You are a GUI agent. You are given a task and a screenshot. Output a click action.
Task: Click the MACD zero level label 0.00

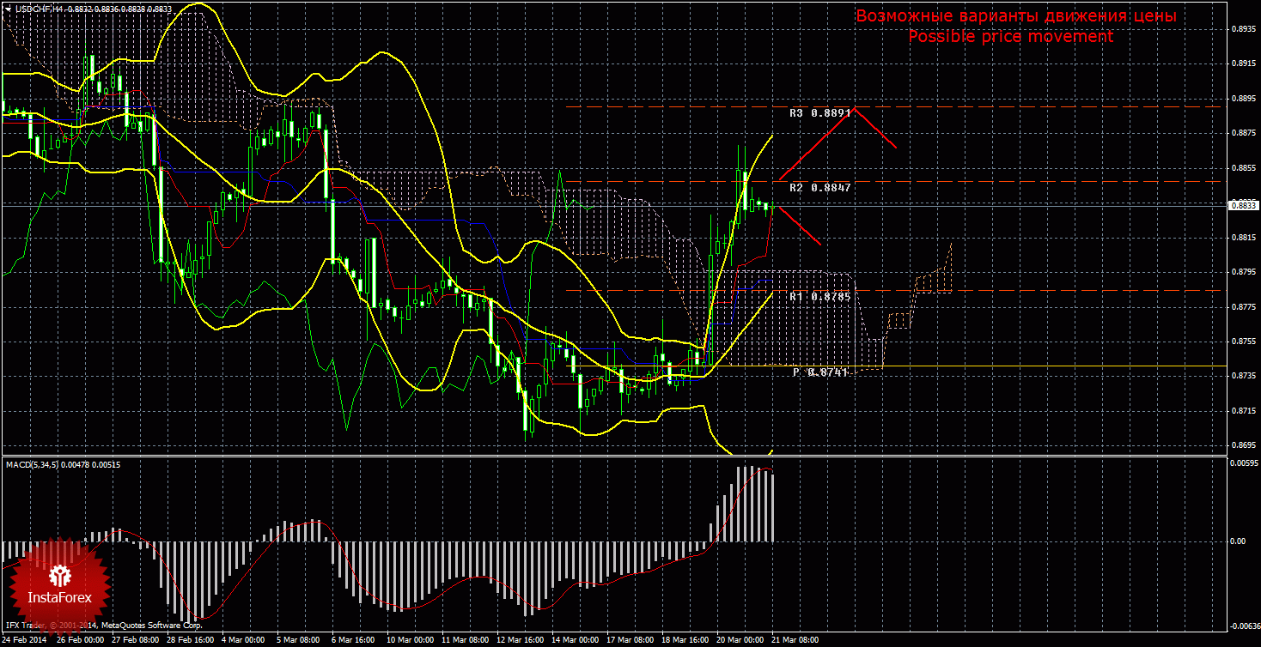(x=1238, y=541)
